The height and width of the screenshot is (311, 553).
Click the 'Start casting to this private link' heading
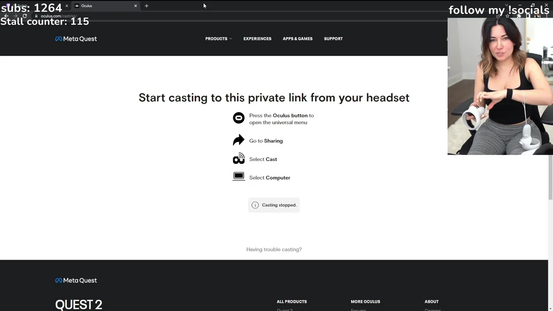coord(274,98)
